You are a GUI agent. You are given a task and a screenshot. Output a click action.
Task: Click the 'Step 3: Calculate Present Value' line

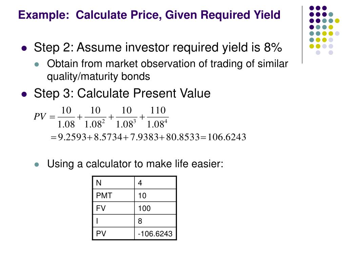[x=122, y=93]
